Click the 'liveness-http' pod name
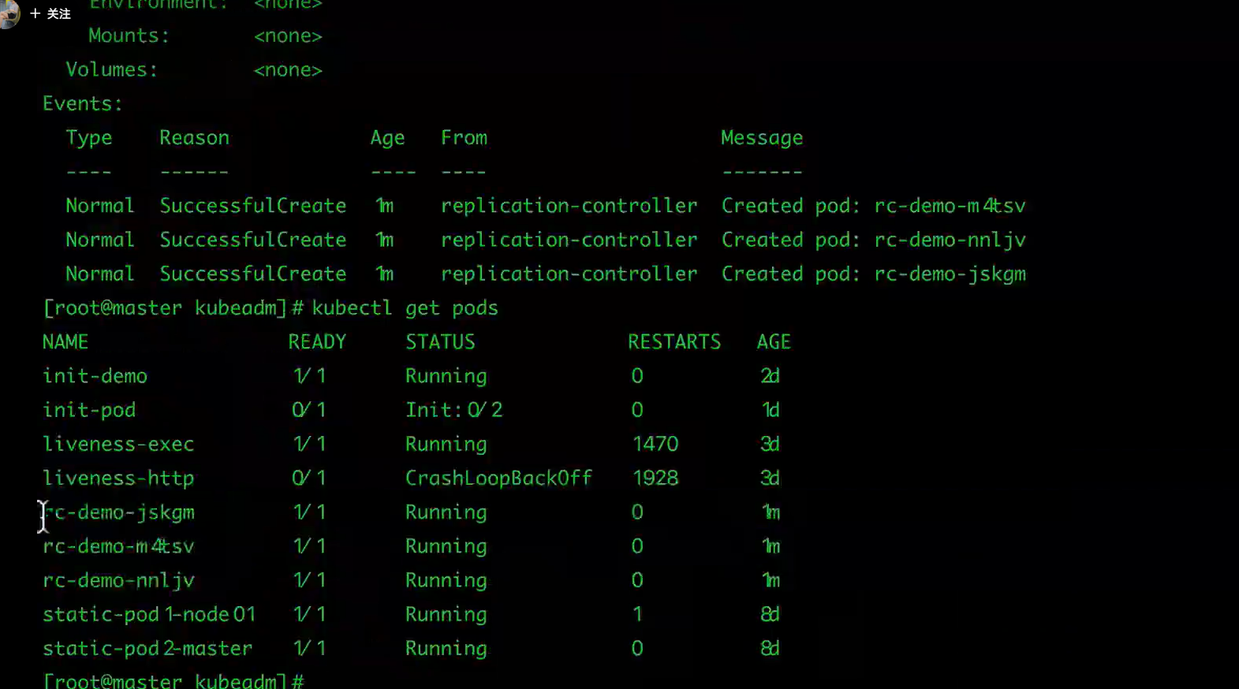 (118, 479)
